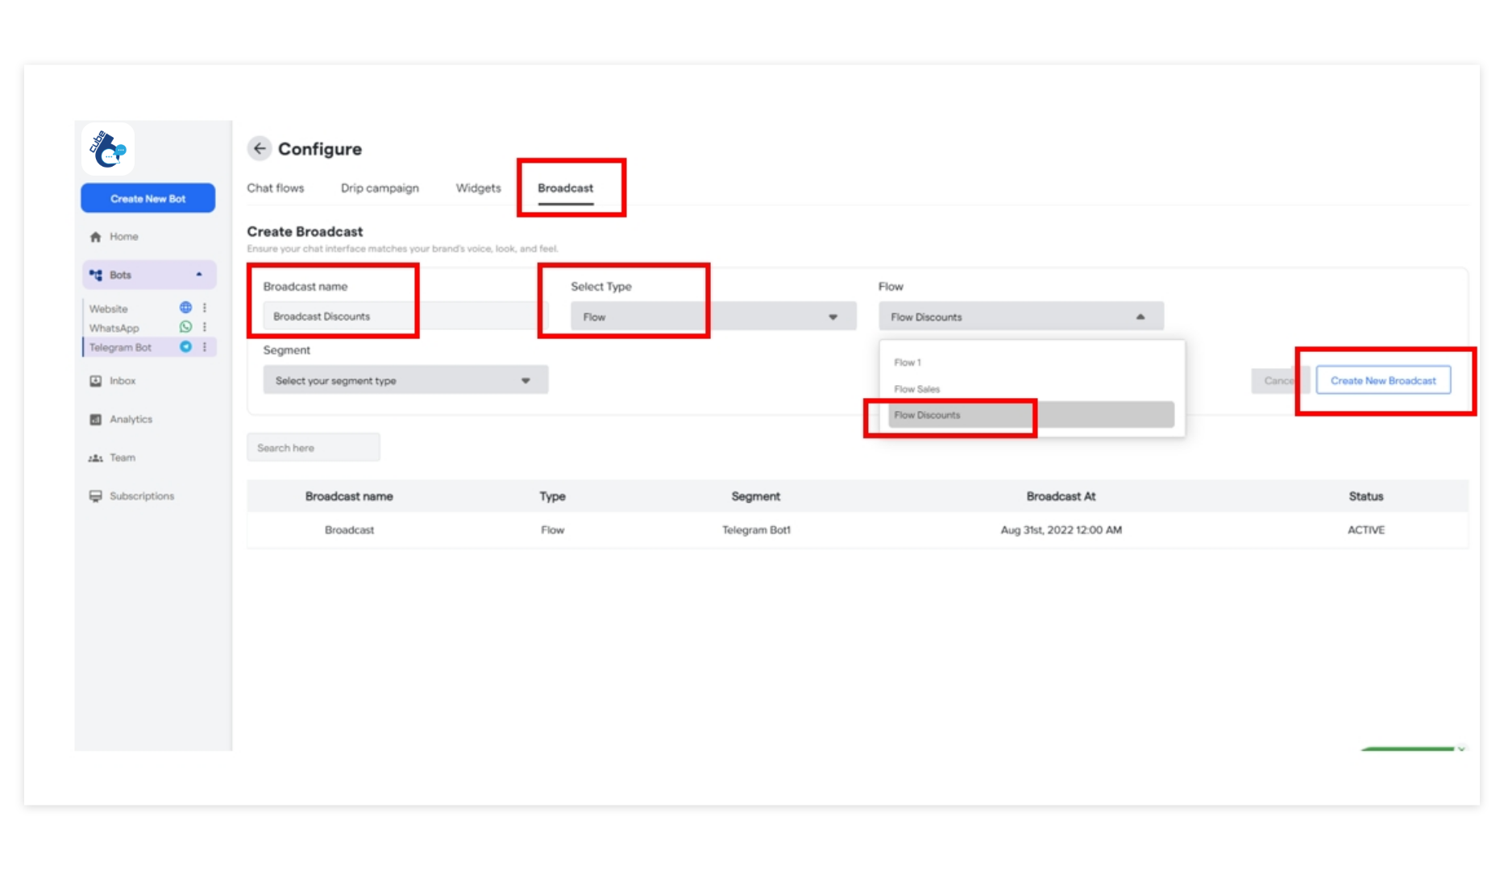
Task: Click the WhatsApp icon in bots list
Action: pos(185,327)
